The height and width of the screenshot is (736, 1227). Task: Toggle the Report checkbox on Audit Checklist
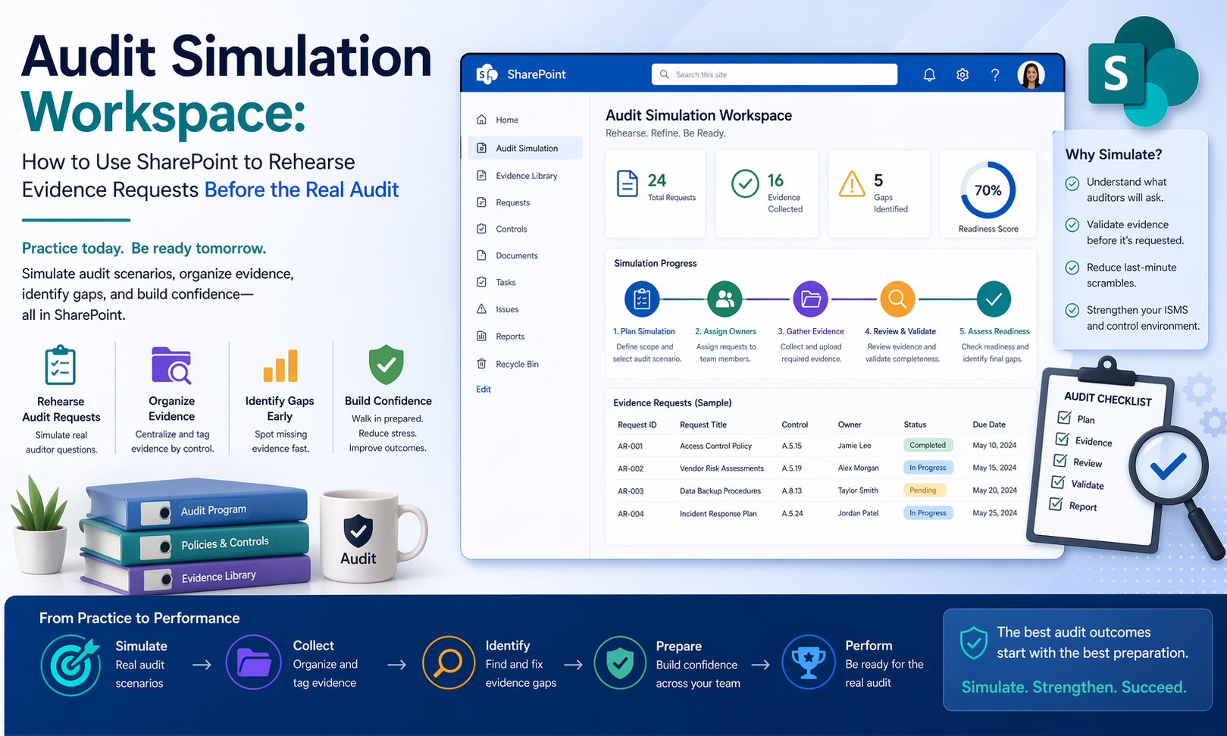1055,504
